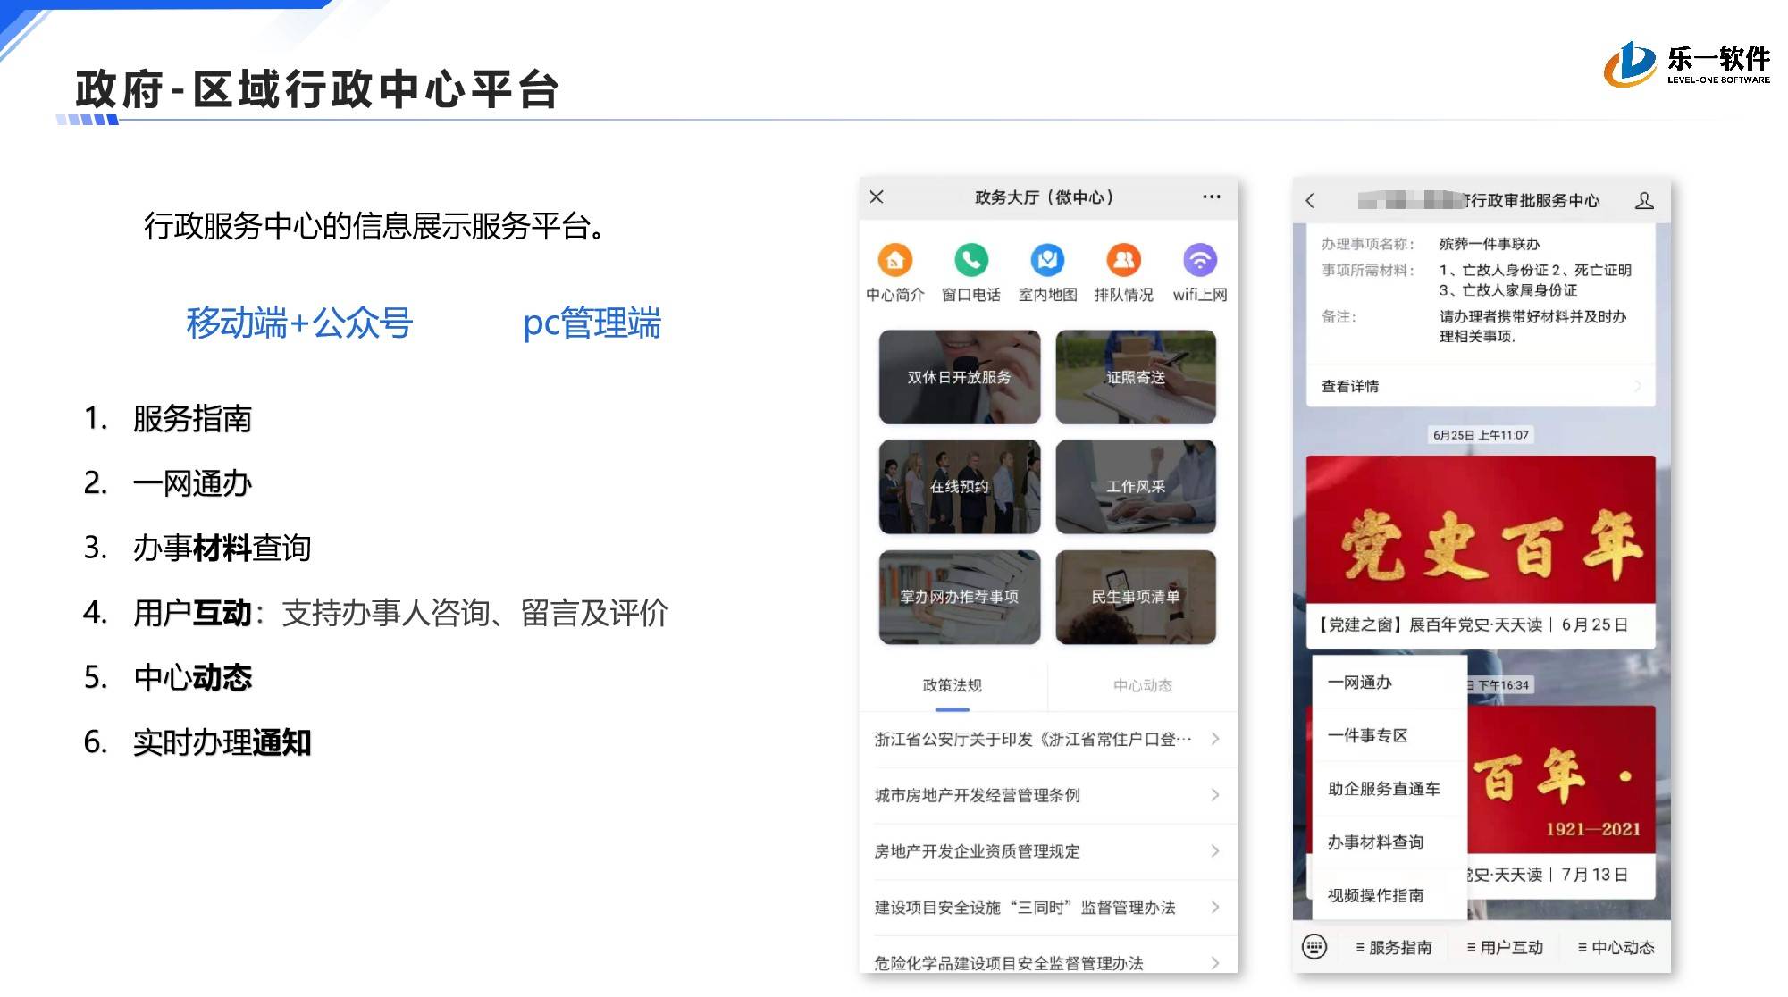Image resolution: width=1788 pixels, height=997 pixels.
Task: Open the 室内地图 blue map icon
Action: tap(1047, 260)
